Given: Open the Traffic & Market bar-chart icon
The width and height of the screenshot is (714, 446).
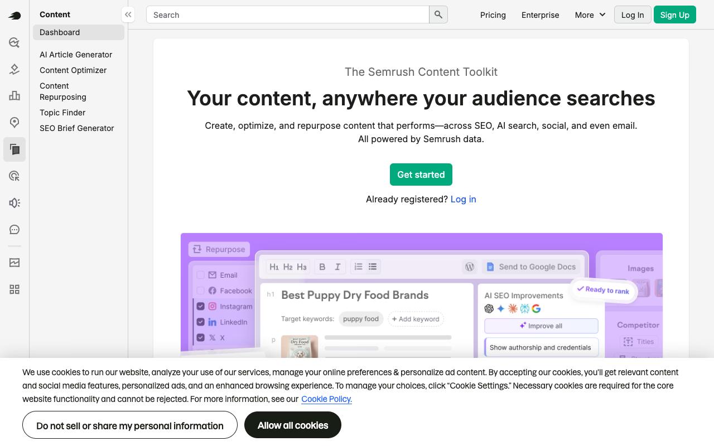Looking at the screenshot, I should [15, 96].
